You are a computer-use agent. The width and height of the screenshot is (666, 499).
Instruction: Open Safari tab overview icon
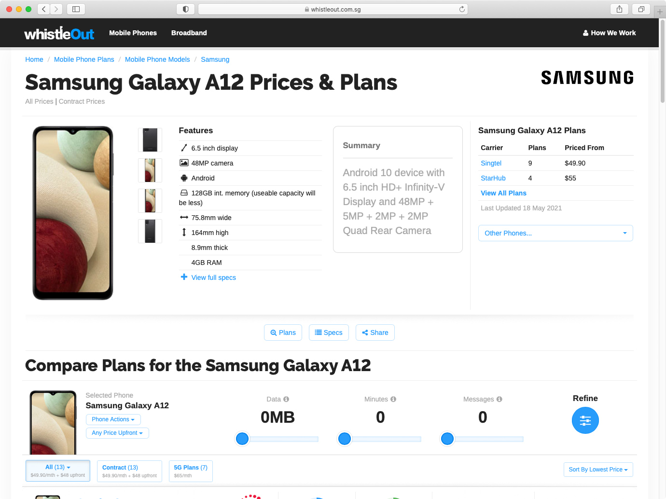click(x=641, y=9)
